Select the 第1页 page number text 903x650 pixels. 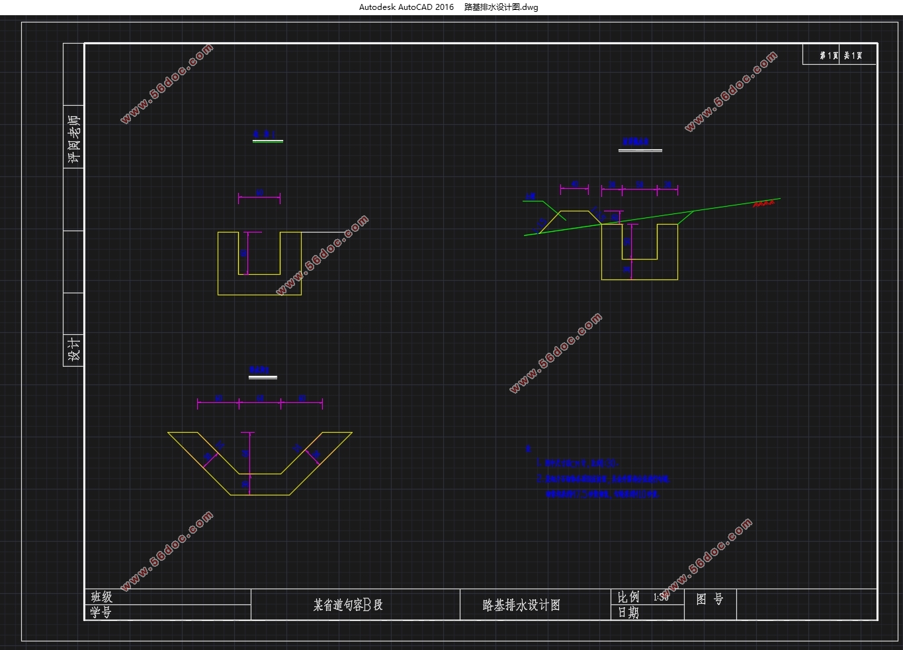click(x=829, y=55)
